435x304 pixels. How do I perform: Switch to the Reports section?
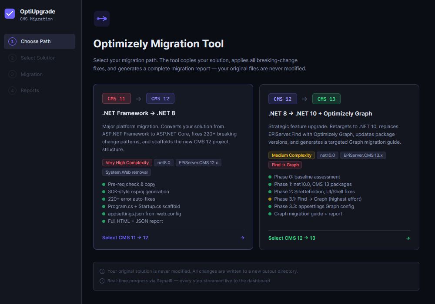point(30,90)
